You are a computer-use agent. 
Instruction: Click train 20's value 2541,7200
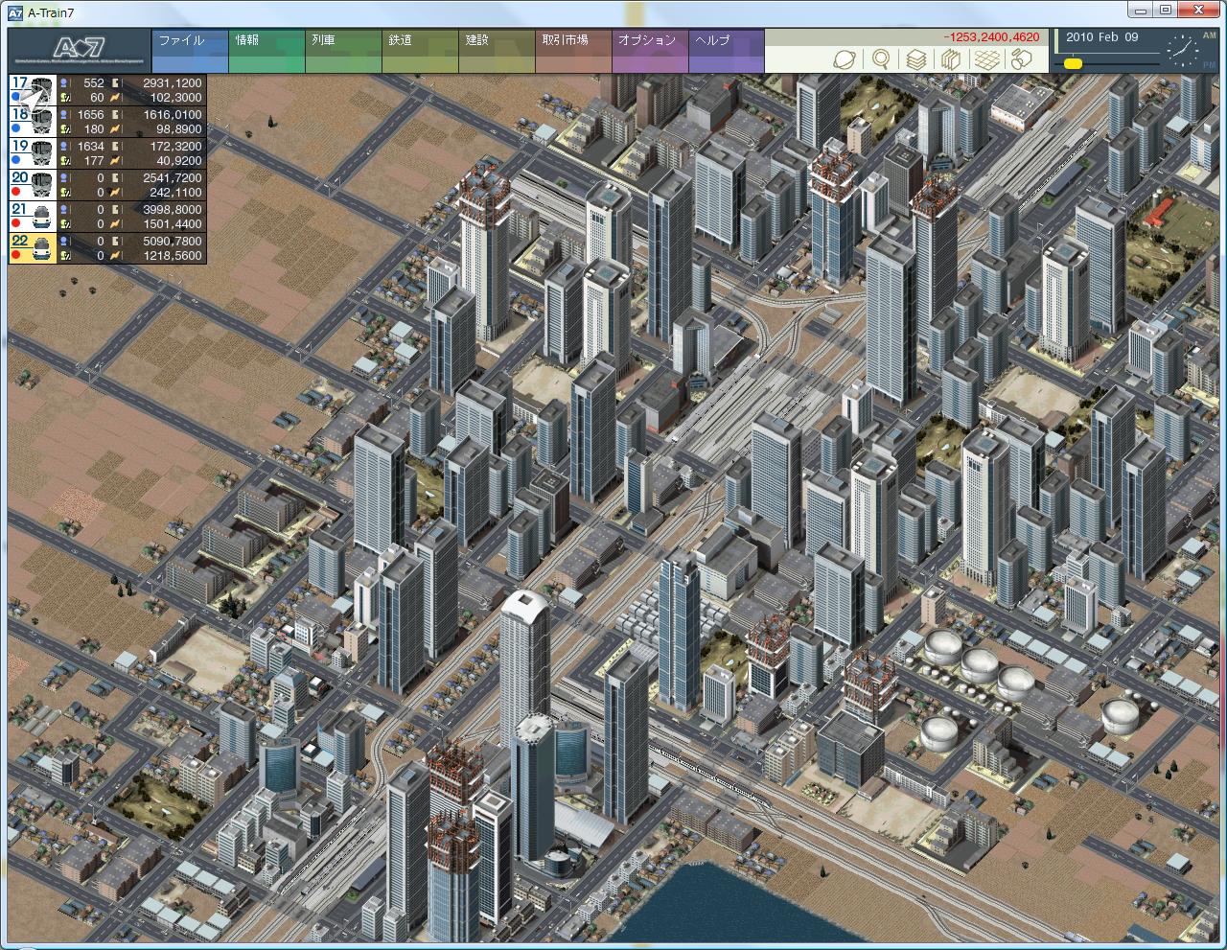pyautogui.click(x=173, y=178)
